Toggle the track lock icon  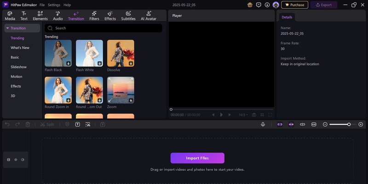click(9, 160)
